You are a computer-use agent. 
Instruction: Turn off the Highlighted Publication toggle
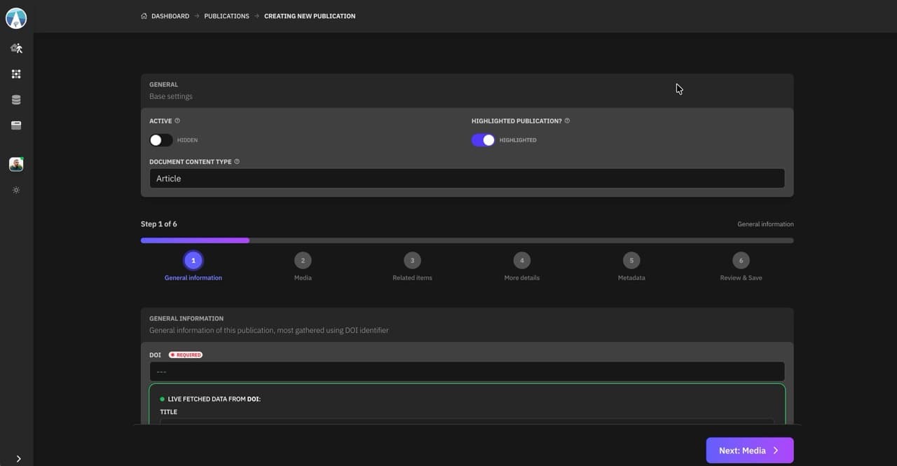tap(483, 140)
